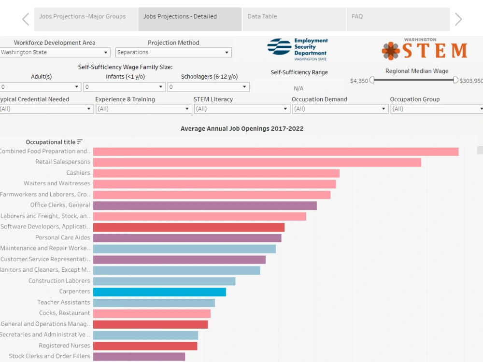This screenshot has width=483, height=362.
Task: Open the FAQ tab
Action: (x=398, y=19)
